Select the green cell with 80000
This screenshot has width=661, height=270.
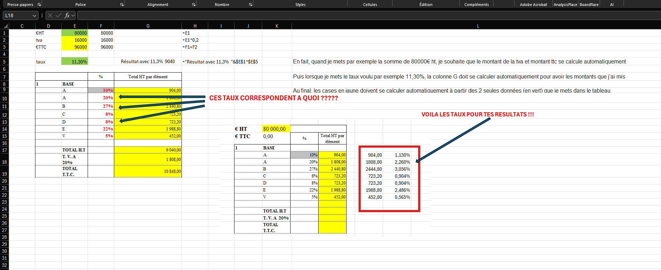pos(75,33)
